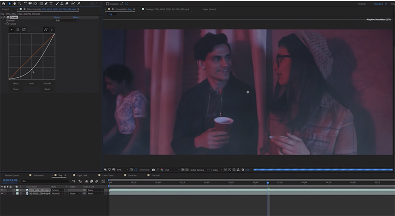Image resolution: width=395 pixels, height=216 pixels.
Task: Toggle visibility of the layer 1 FOG clip
Action: [x=2, y=190]
